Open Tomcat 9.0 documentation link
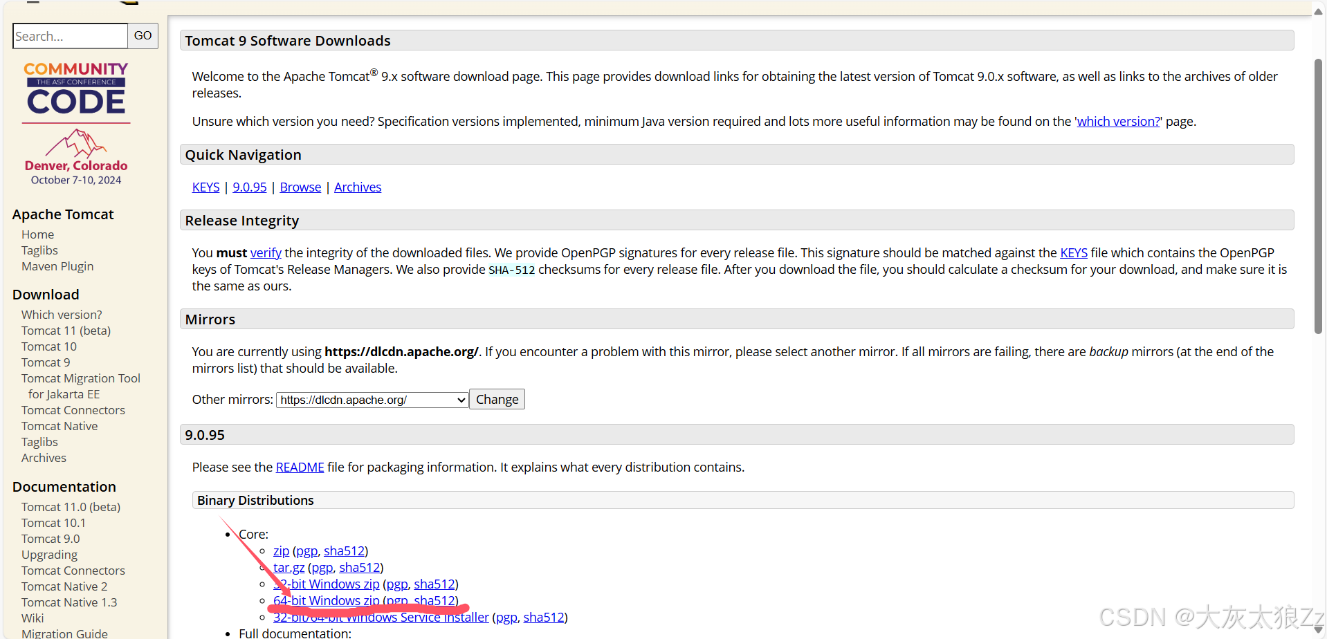The image size is (1327, 639). [x=51, y=539]
